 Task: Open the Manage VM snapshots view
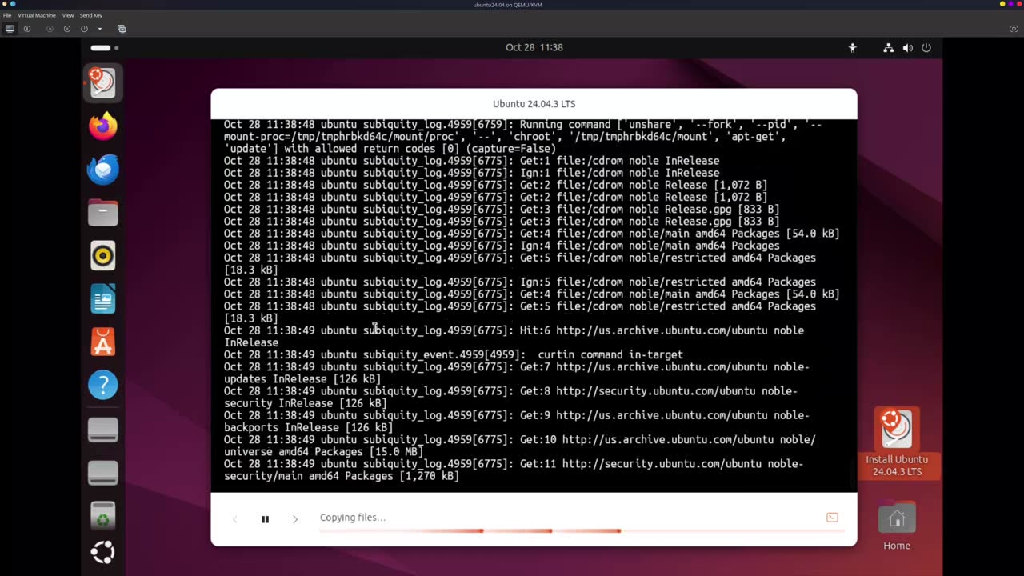click(x=122, y=29)
